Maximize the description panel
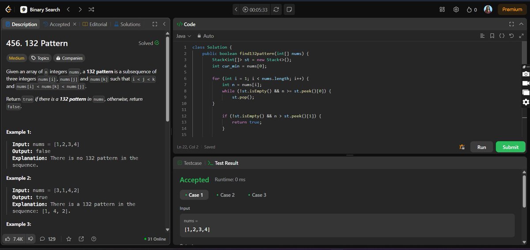 tap(154, 24)
